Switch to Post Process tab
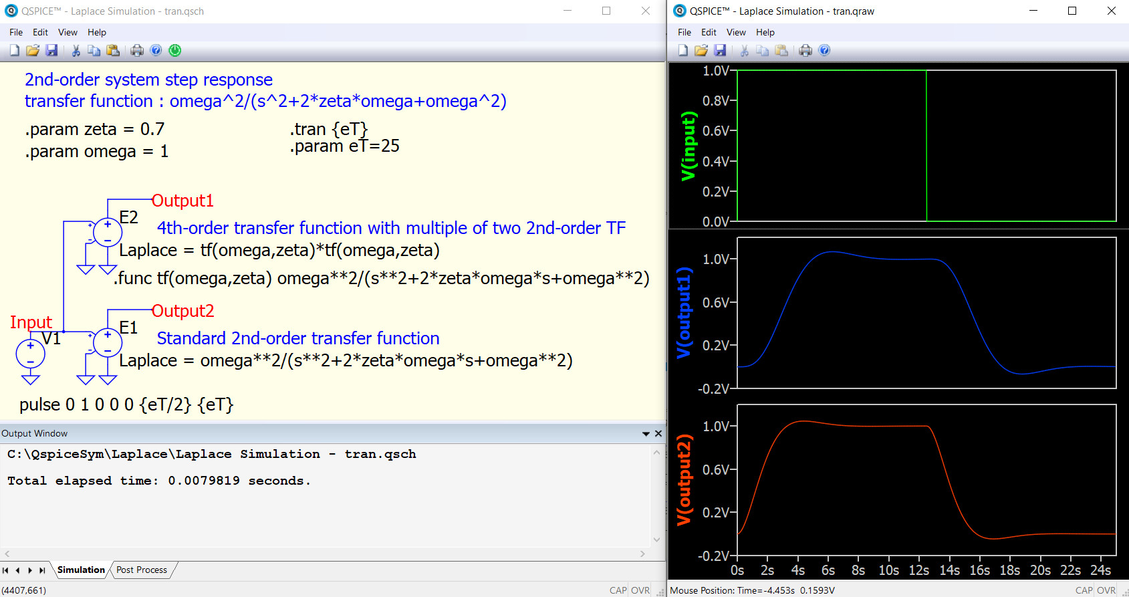This screenshot has width=1129, height=597. tap(142, 570)
